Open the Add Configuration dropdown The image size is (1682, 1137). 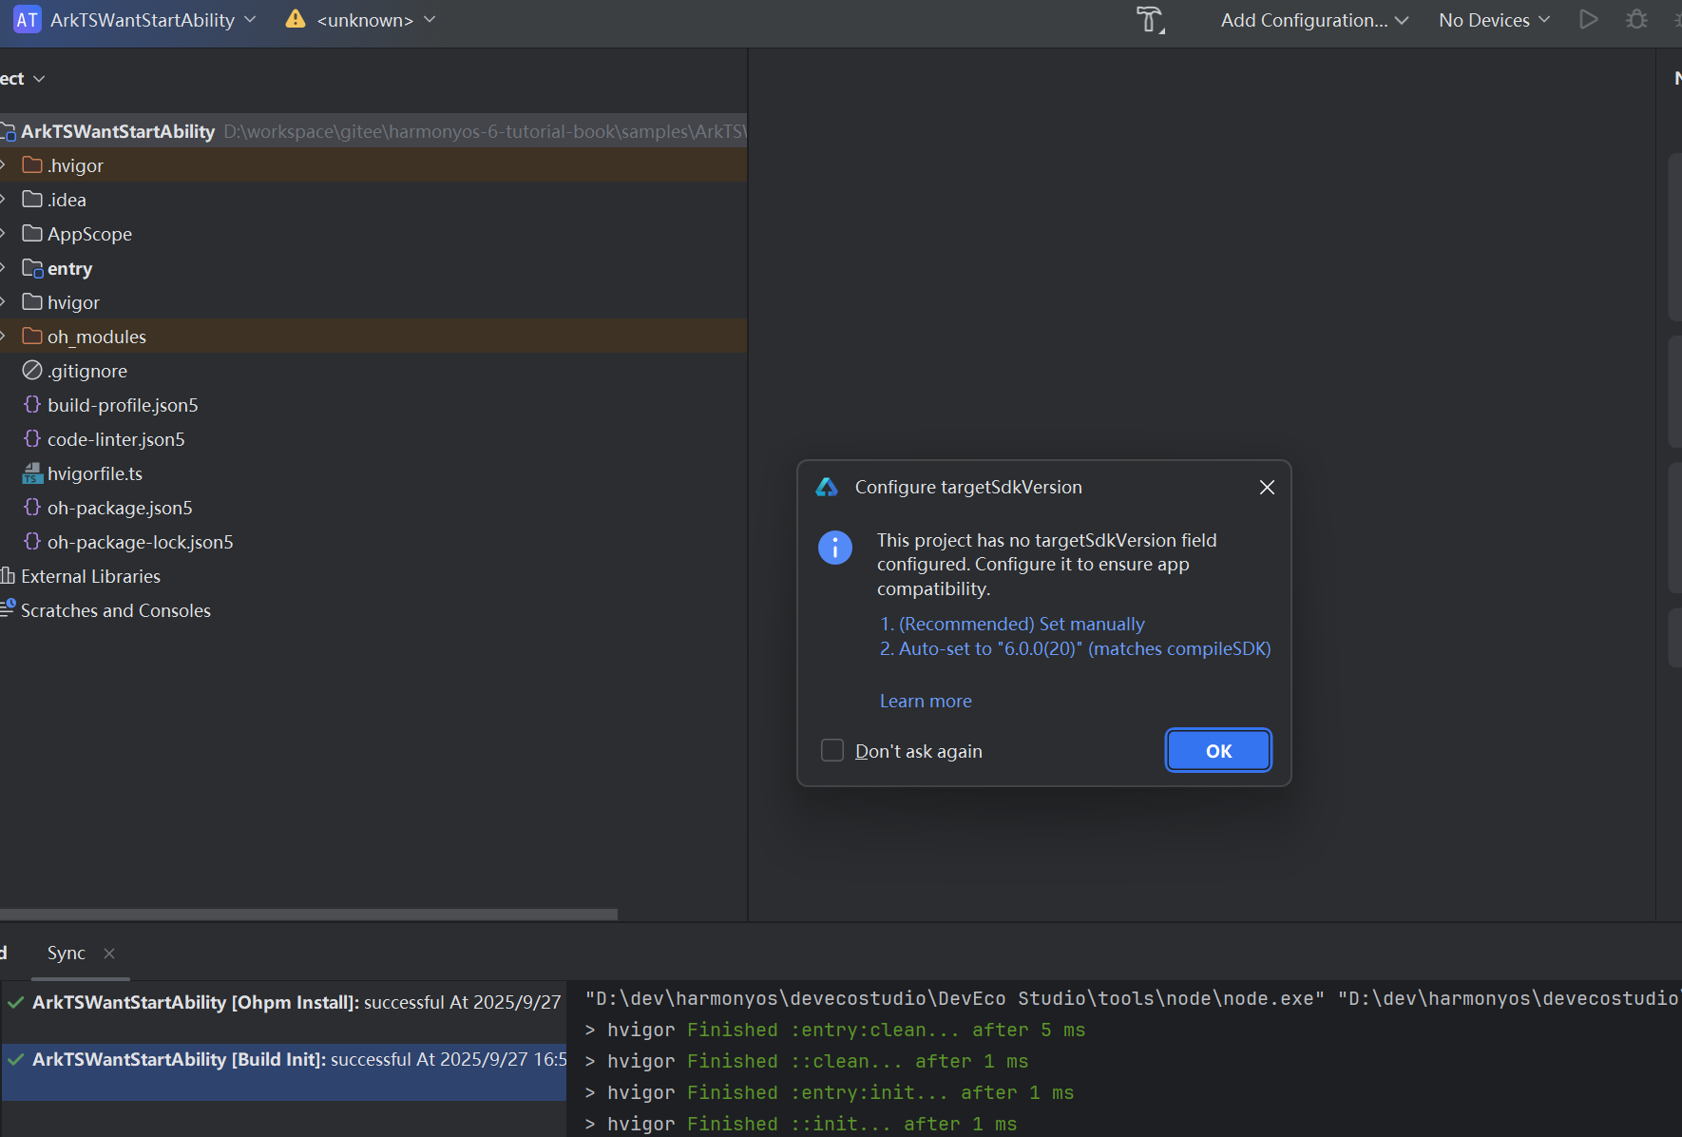point(1313,20)
